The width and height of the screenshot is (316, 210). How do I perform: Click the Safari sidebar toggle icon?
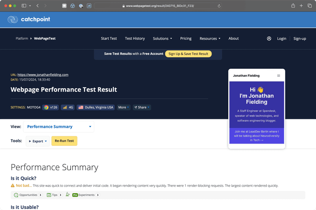(24, 6)
